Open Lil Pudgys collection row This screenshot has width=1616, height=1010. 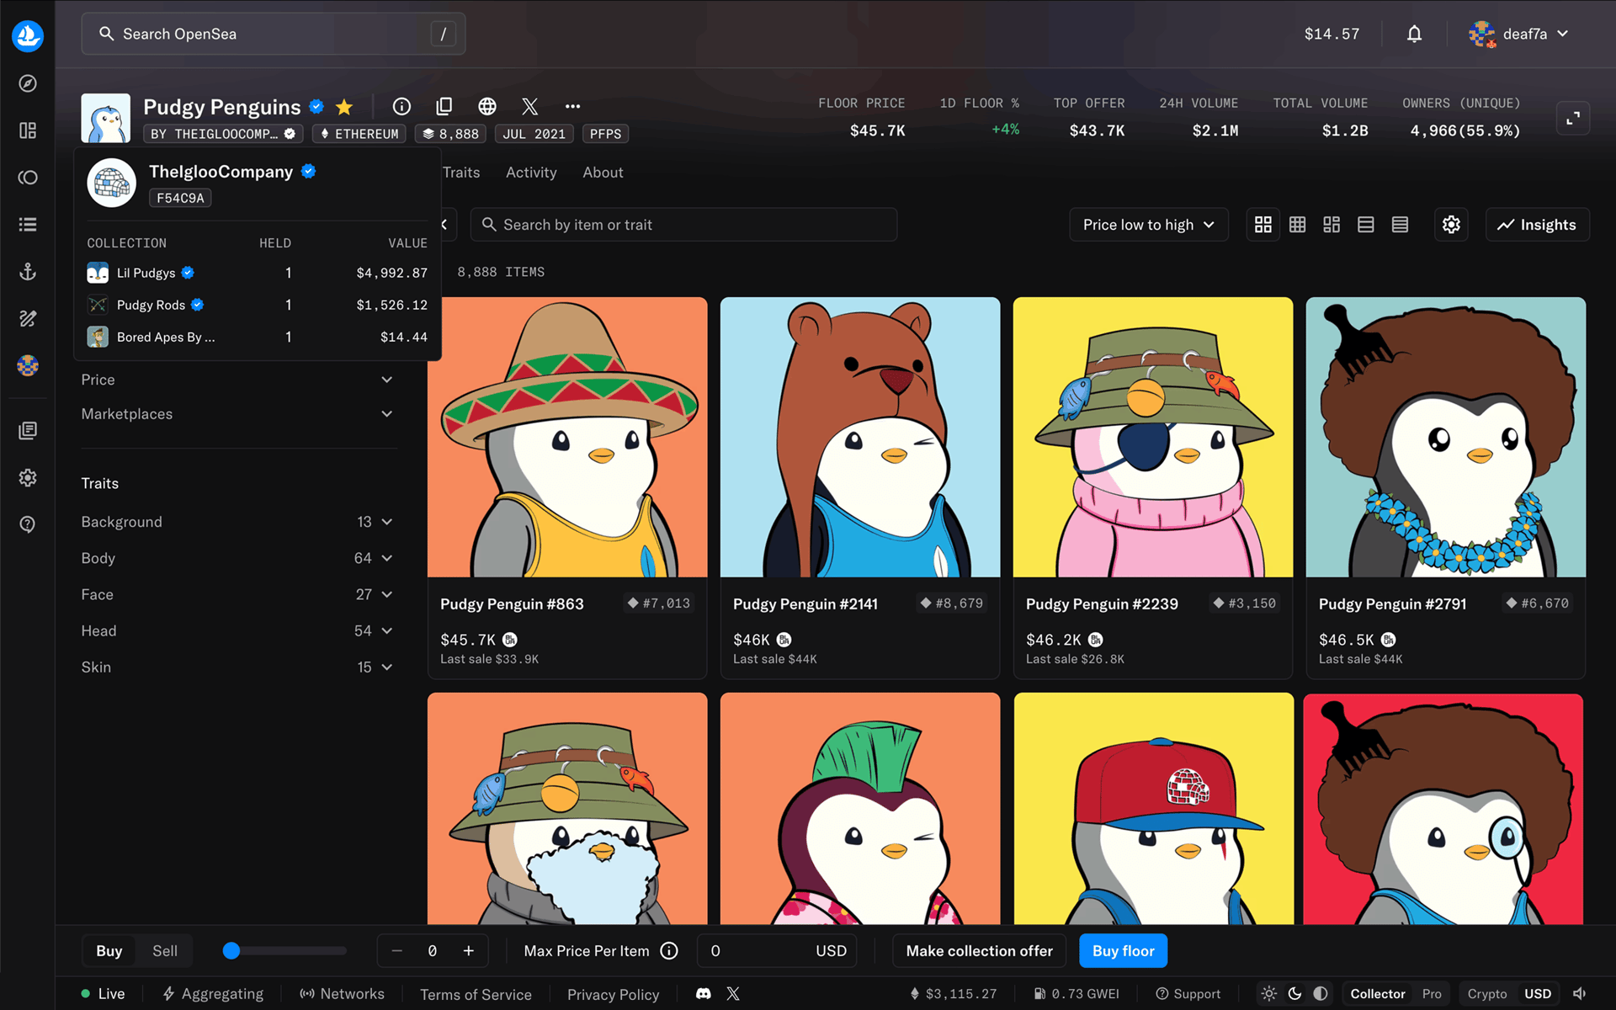[258, 273]
